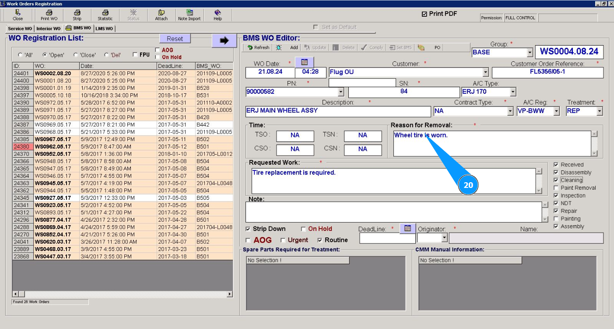Open the Customer dropdown with Flug OU

485,72
